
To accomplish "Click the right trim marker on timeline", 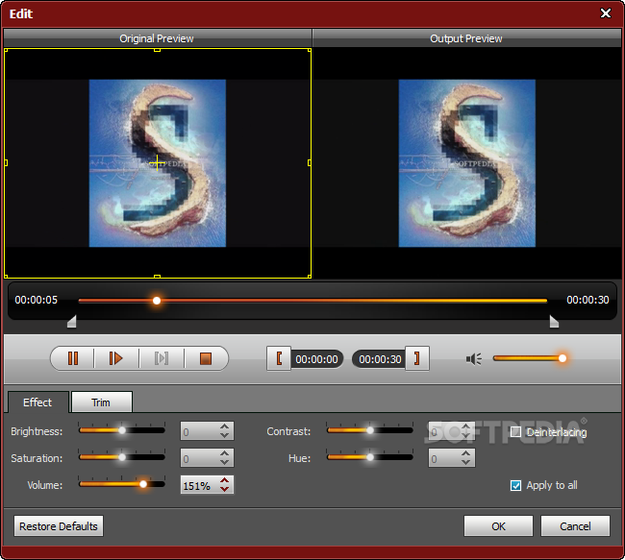I will tap(554, 322).
